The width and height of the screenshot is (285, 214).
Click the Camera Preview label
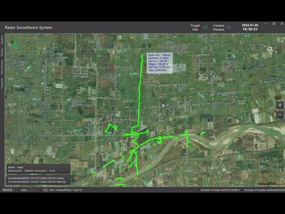click(x=219, y=28)
